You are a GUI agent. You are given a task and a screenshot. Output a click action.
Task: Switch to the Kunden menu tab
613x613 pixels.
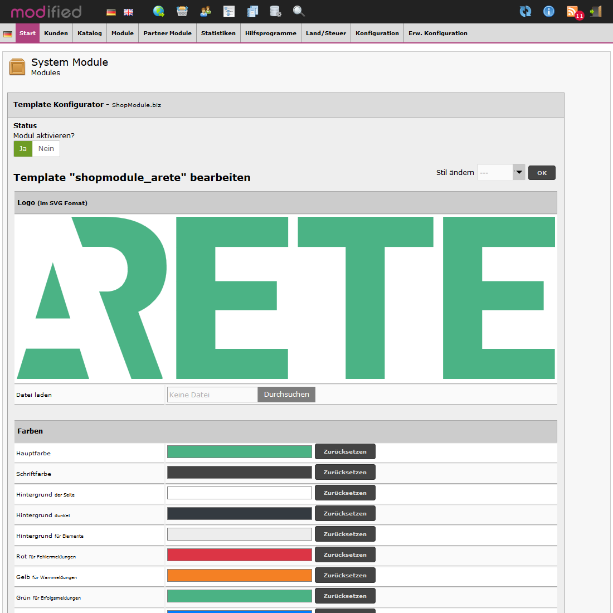56,33
